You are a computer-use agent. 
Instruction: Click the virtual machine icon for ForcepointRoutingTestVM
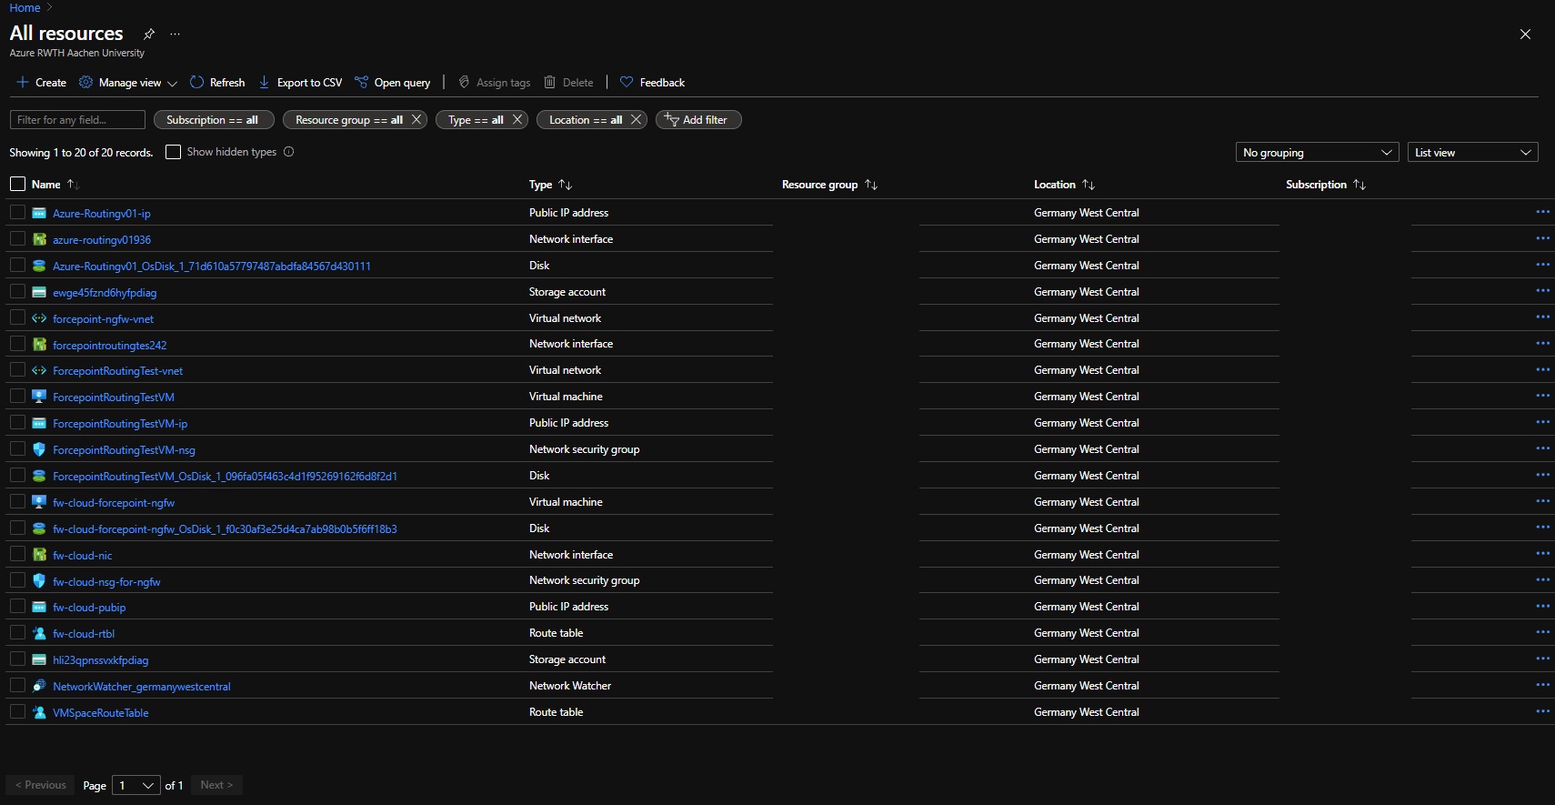(39, 397)
